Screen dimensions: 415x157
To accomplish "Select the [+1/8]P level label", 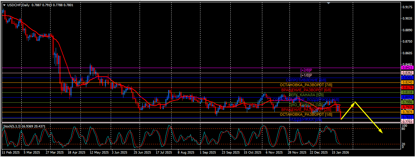I will 306,75.
